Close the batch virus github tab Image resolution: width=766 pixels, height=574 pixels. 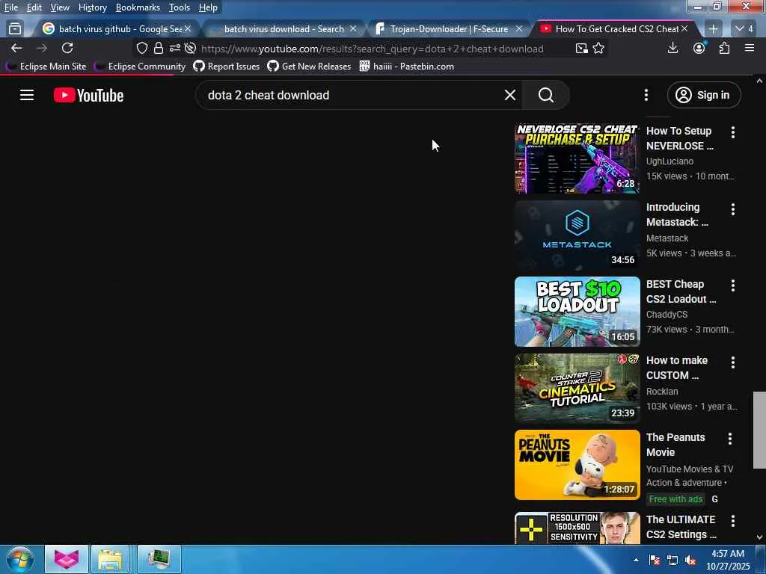188,29
